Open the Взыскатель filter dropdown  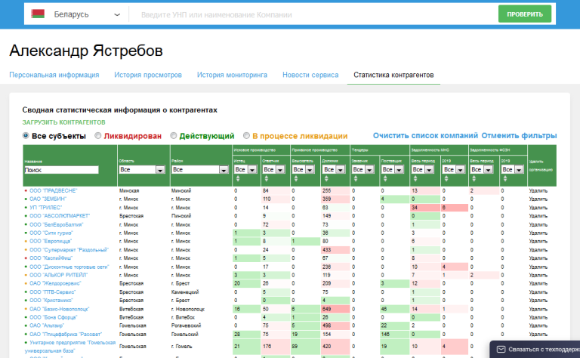coord(304,169)
